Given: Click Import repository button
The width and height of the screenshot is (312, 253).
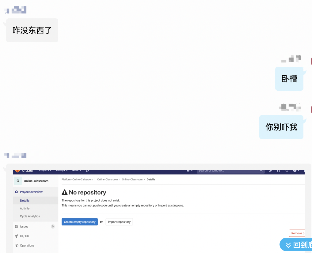Looking at the screenshot, I should pos(119,222).
